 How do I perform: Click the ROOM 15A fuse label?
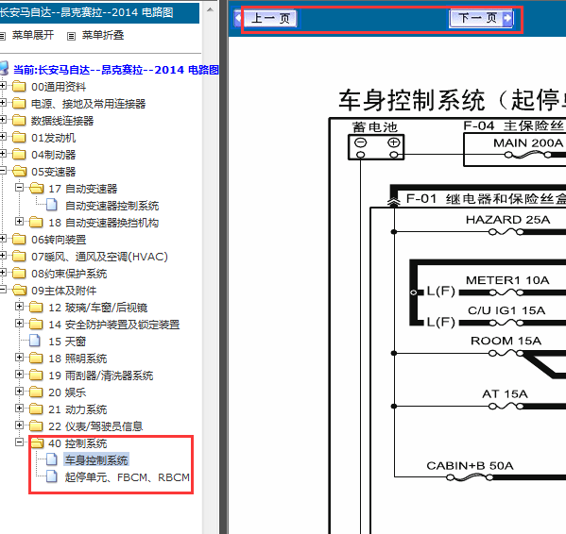tap(506, 341)
